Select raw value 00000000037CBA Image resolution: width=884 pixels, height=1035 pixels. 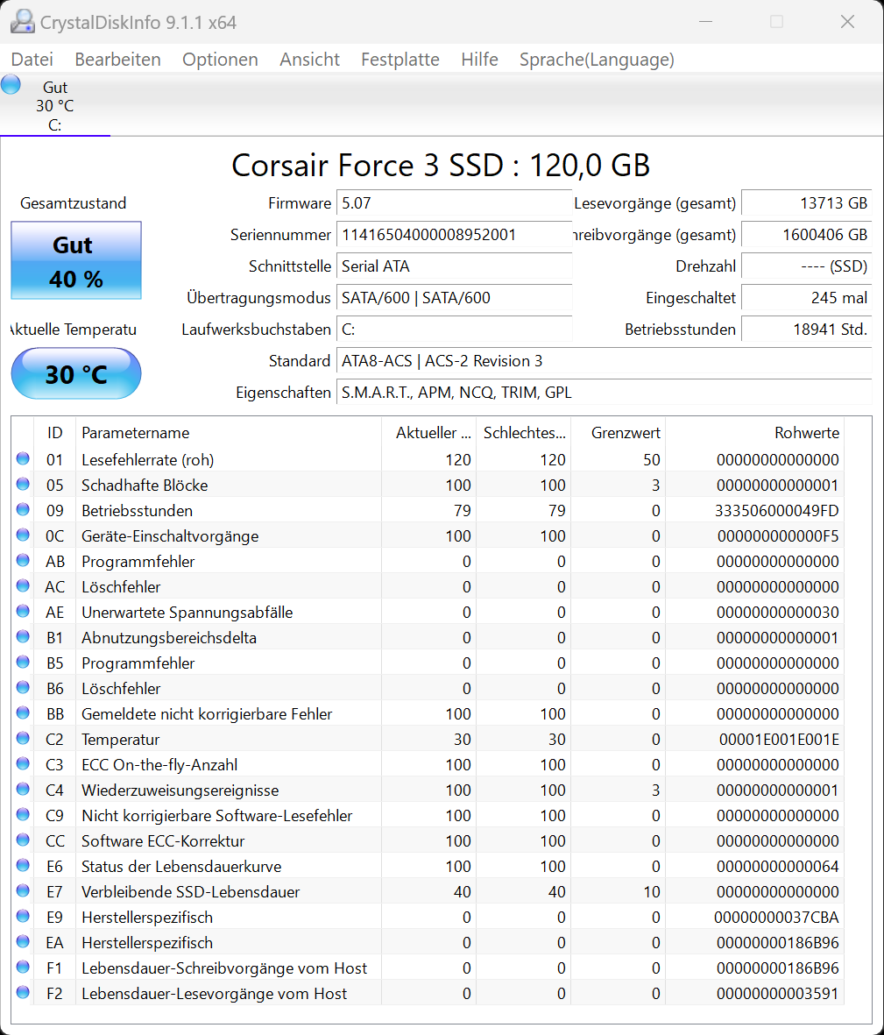pos(776,918)
